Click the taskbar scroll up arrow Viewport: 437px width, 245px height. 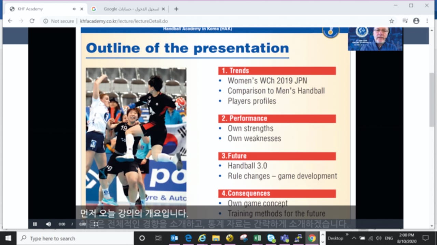(x=322, y=235)
